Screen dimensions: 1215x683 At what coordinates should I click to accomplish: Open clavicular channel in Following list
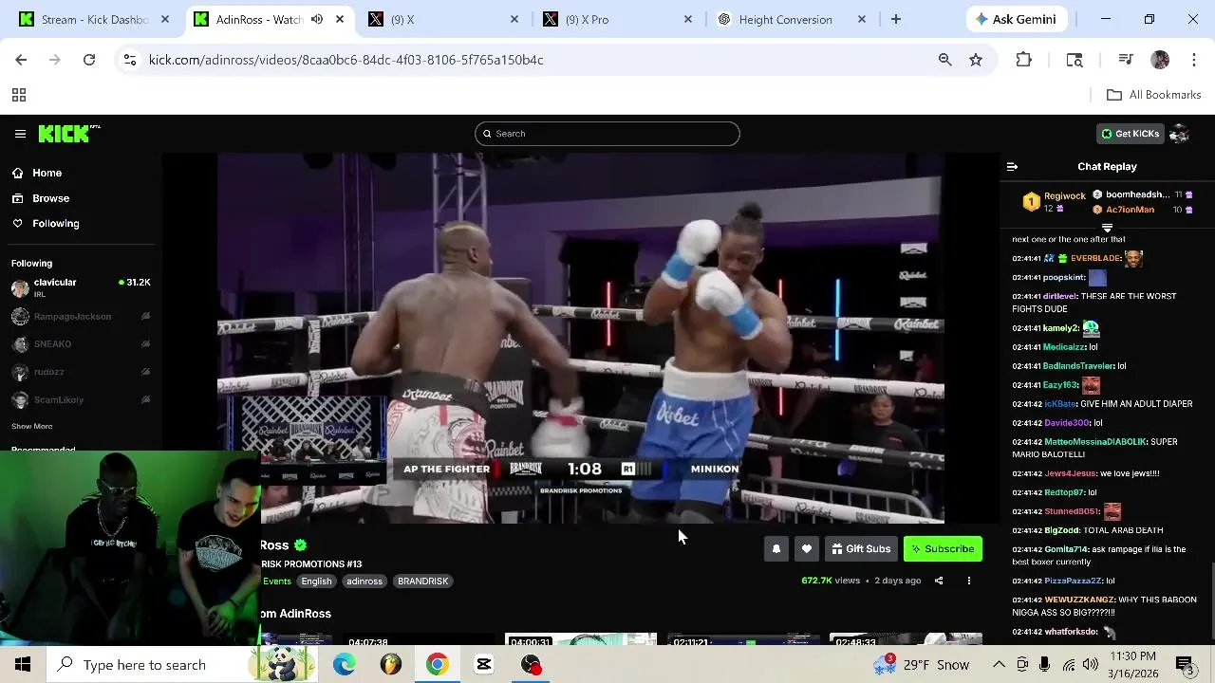[x=81, y=286]
